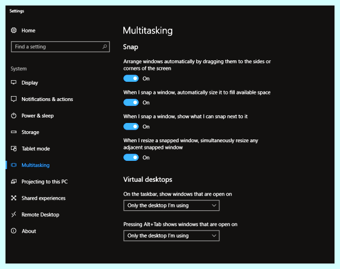Toggle simultaneous resize of adjacent snapped window
The height and width of the screenshot is (269, 340).
point(131,158)
